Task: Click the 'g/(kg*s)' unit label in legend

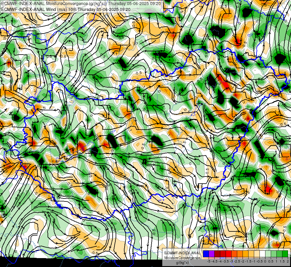Action: point(182,263)
